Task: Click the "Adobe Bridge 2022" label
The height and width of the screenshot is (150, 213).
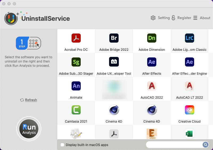Action: [x=114, y=50]
